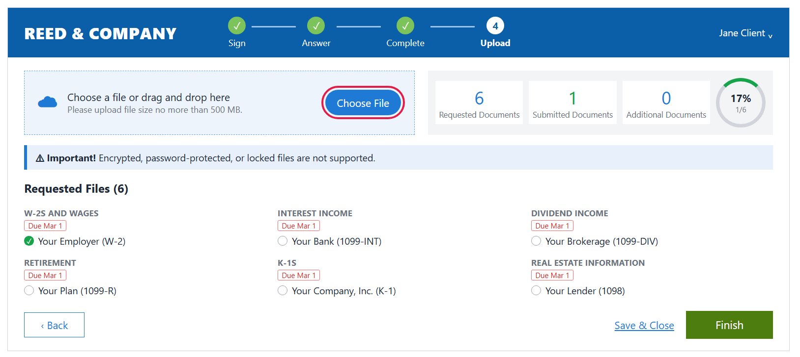Click the Due Mar 1 tag under REAL ESTATE INFORMATION

552,276
